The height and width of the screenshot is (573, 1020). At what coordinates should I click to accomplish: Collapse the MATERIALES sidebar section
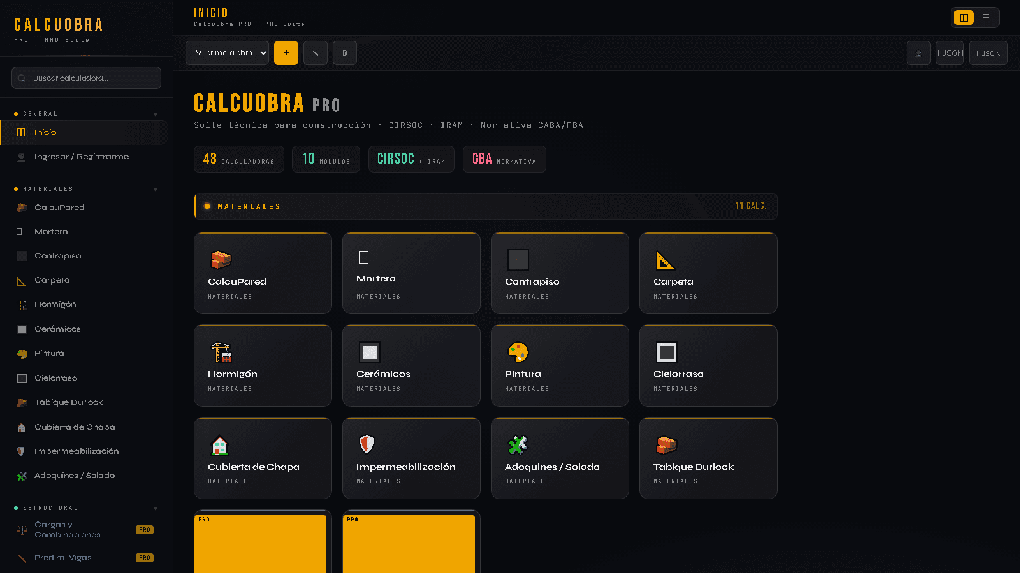coord(156,190)
